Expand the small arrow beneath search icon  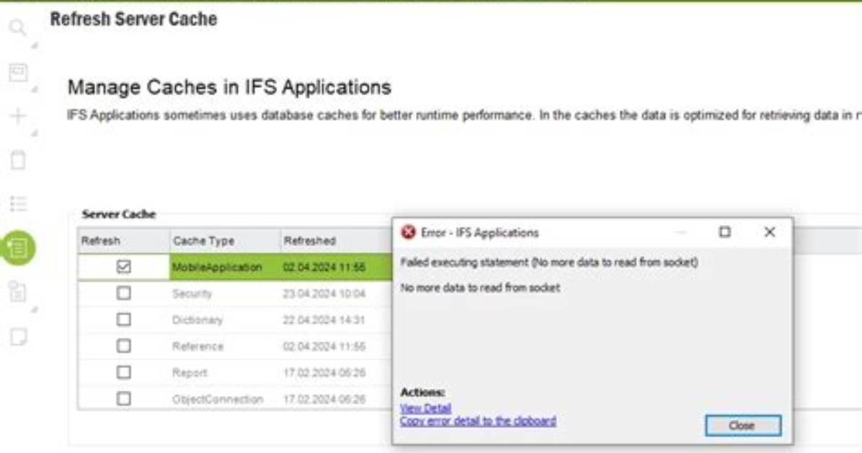tap(35, 45)
